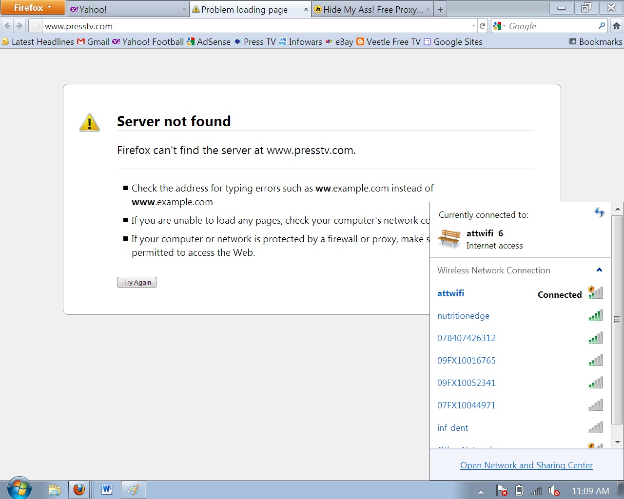
Task: Reload the current page
Action: [x=482, y=26]
